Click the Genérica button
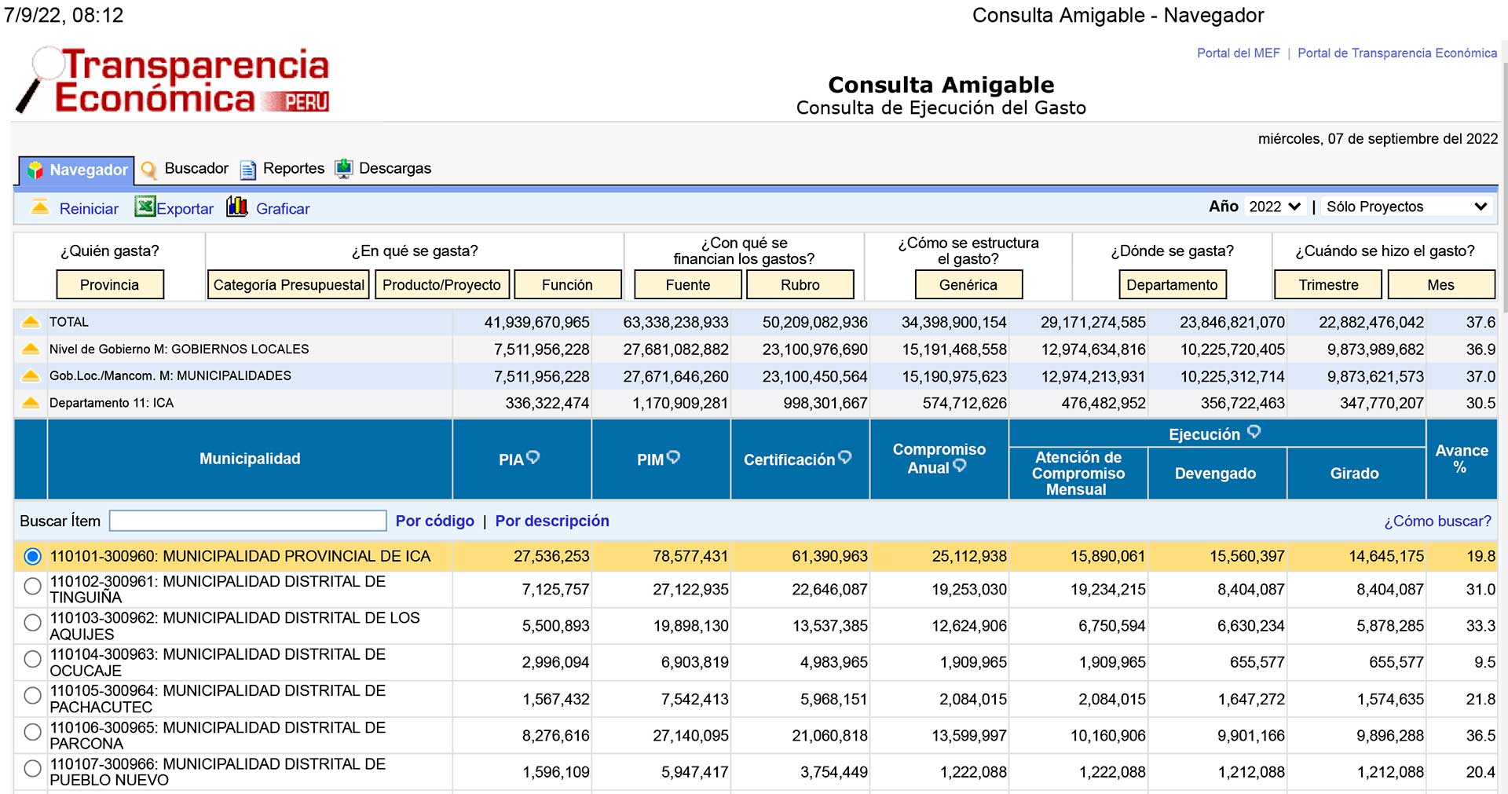Screen dimensions: 1508x794 coord(968,285)
